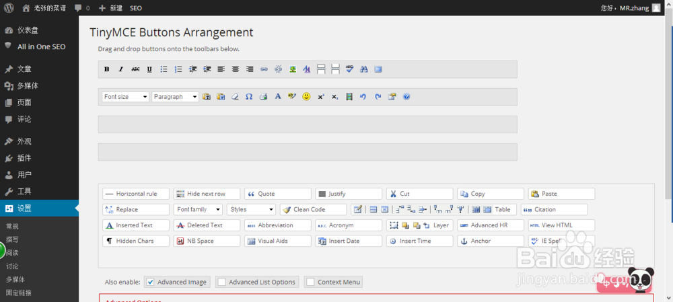673x302 pixels.
Task: Click the superscript x icon
Action: tap(320, 97)
